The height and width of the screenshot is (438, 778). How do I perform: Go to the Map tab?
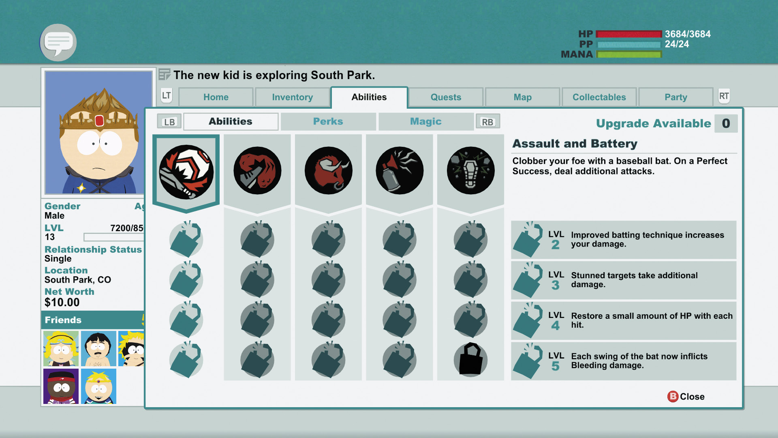pos(523,97)
